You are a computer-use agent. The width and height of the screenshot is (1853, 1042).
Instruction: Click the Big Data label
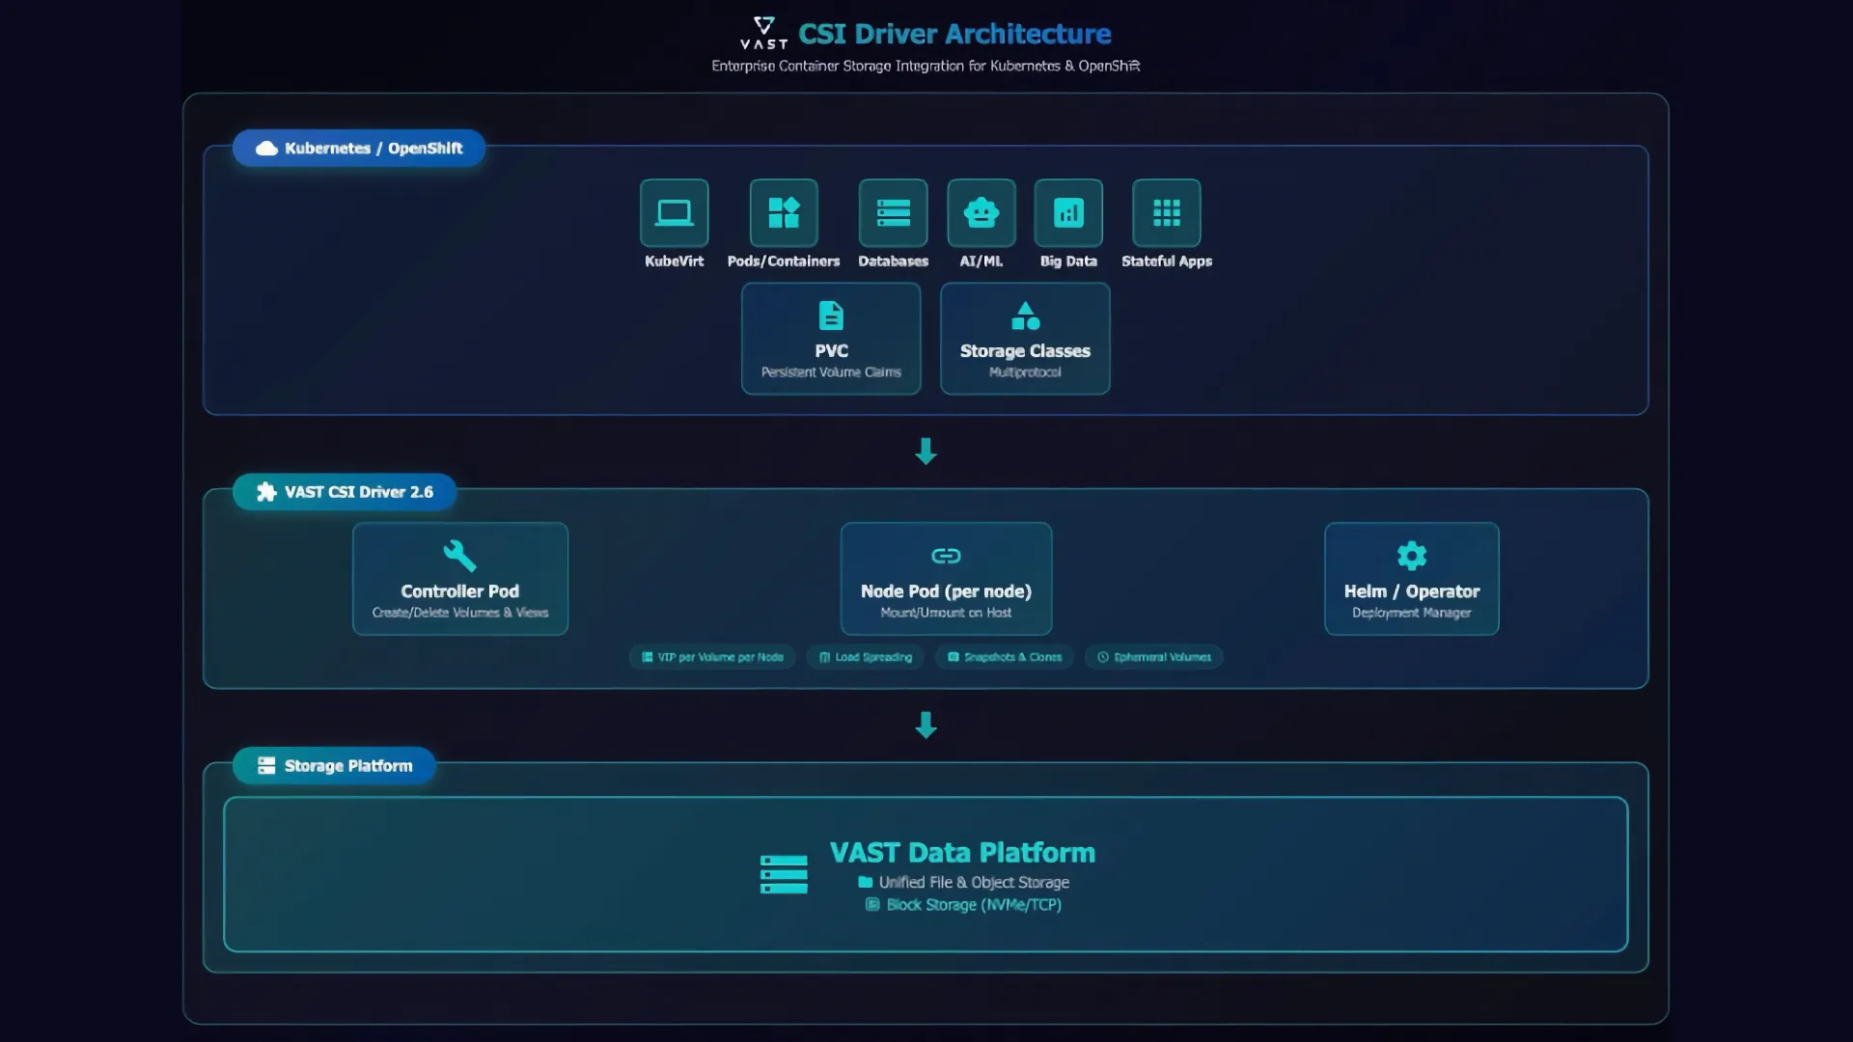point(1068,261)
